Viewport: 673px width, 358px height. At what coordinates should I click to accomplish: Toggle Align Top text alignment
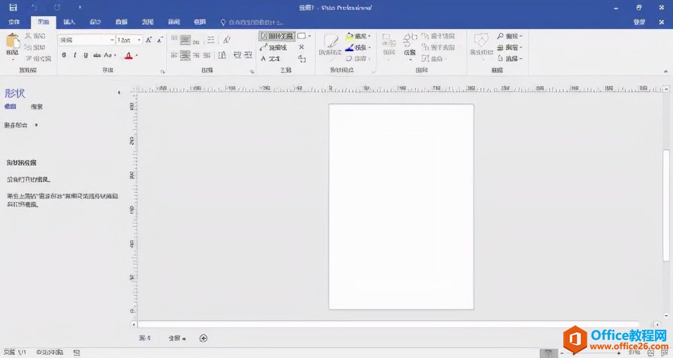tap(174, 38)
